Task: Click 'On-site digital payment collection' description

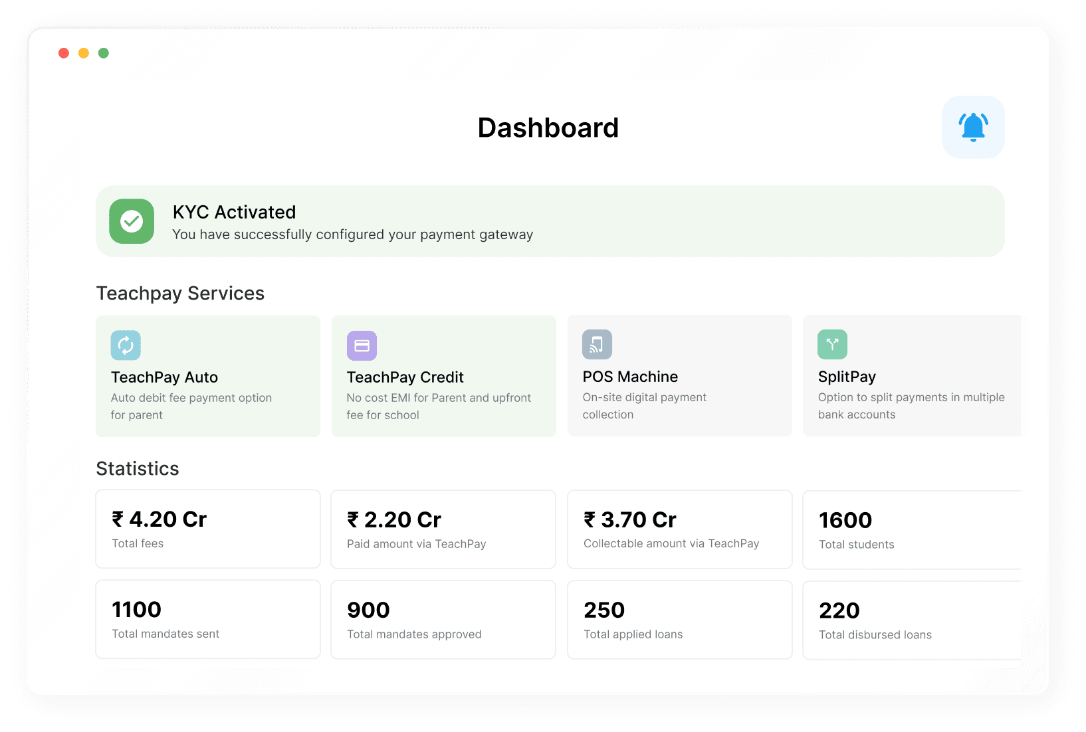Action: (645, 405)
